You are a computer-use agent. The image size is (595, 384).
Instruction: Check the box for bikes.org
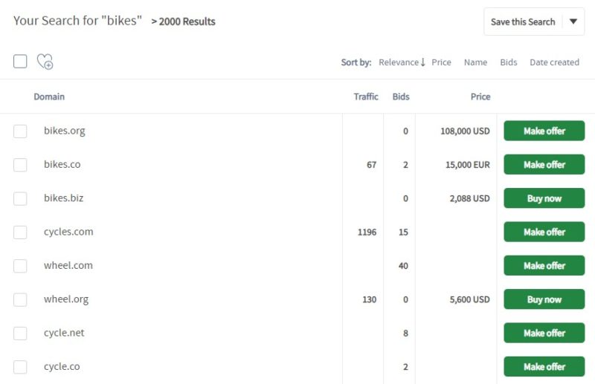coord(20,131)
